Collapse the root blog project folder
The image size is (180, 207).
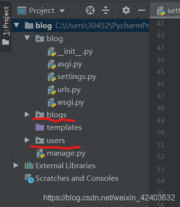pos(16,25)
